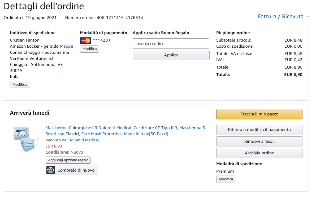This screenshot has width=316, height=197.
Task: Visit the Dolomiti Medical seller link
Action: pyautogui.click(x=84, y=140)
